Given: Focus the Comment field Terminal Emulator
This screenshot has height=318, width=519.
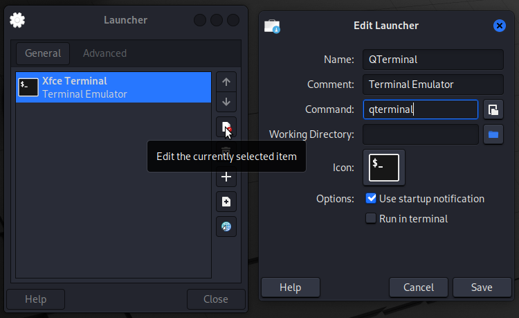Looking at the screenshot, I should 433,85.
